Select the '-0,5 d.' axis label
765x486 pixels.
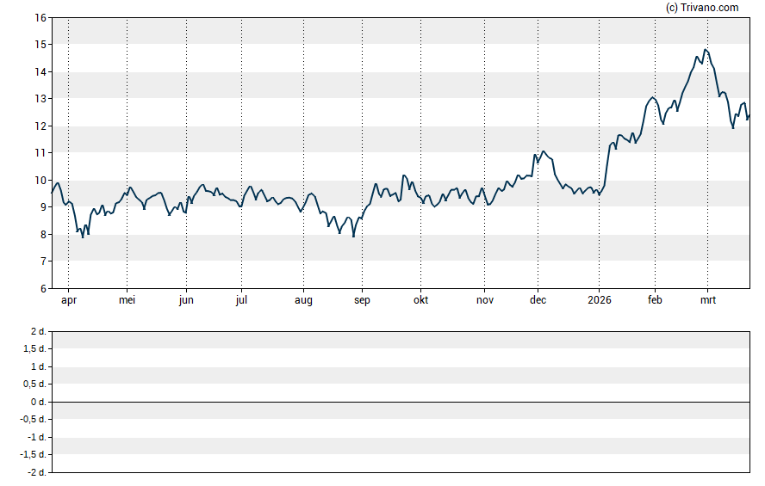pos(32,419)
